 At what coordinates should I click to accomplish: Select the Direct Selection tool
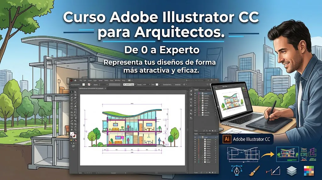point(75,92)
